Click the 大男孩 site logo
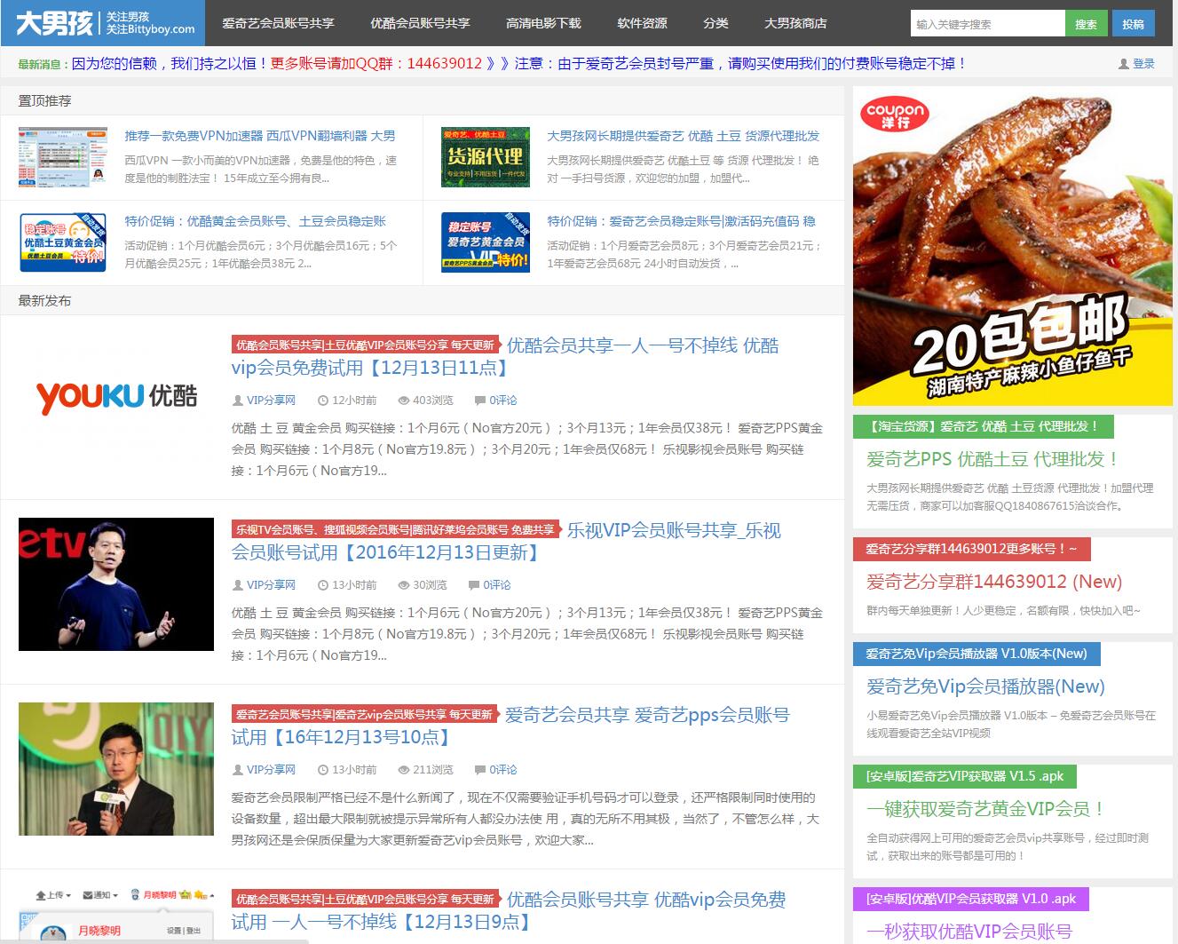Screen dimensions: 1178x944 point(103,23)
